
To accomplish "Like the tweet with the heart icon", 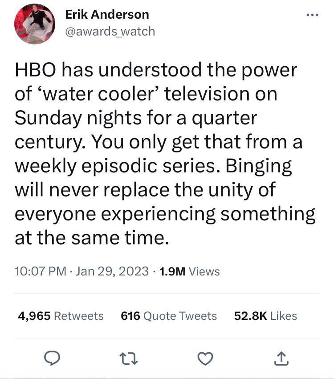I will pos(205,358).
